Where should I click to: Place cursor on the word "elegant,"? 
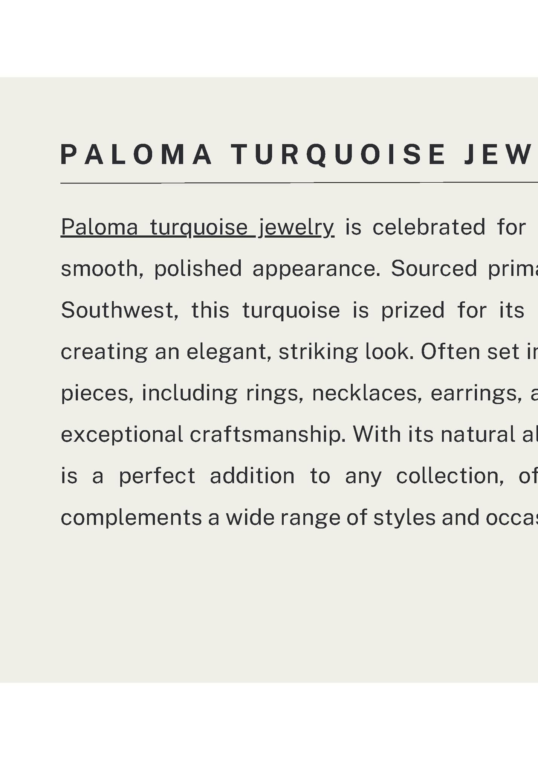click(229, 352)
